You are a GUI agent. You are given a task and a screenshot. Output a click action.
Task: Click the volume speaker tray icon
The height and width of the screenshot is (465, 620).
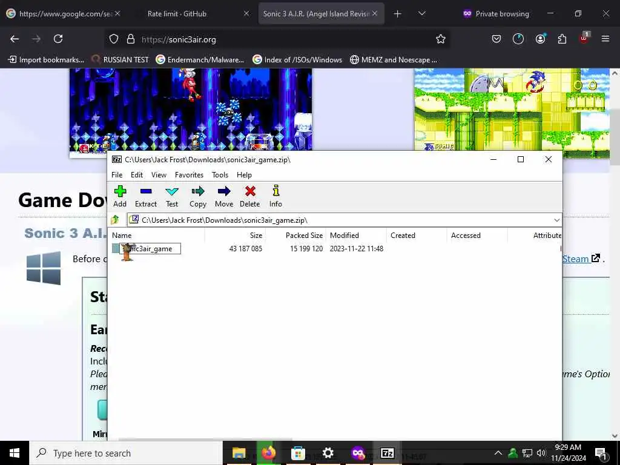541,453
